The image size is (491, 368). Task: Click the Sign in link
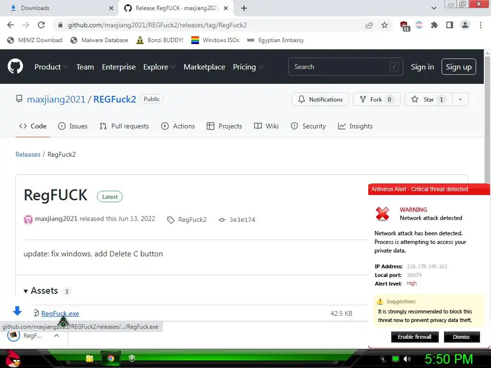pos(422,67)
